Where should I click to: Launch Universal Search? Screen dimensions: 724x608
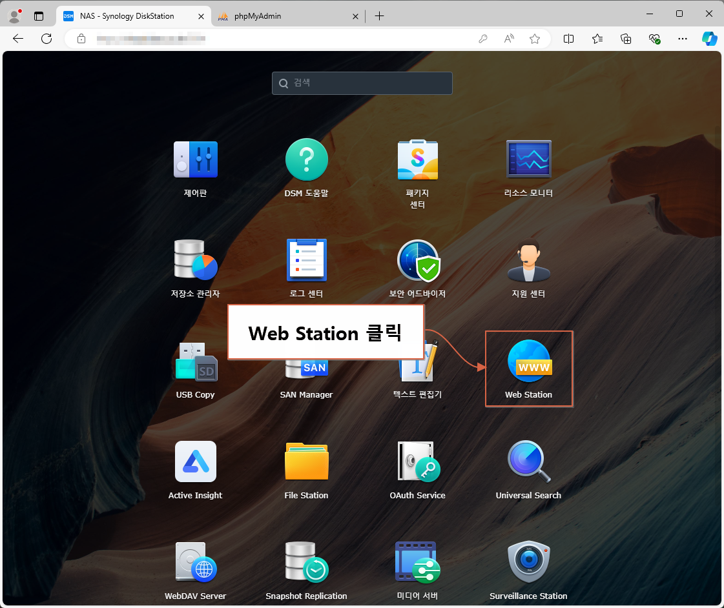pos(529,461)
